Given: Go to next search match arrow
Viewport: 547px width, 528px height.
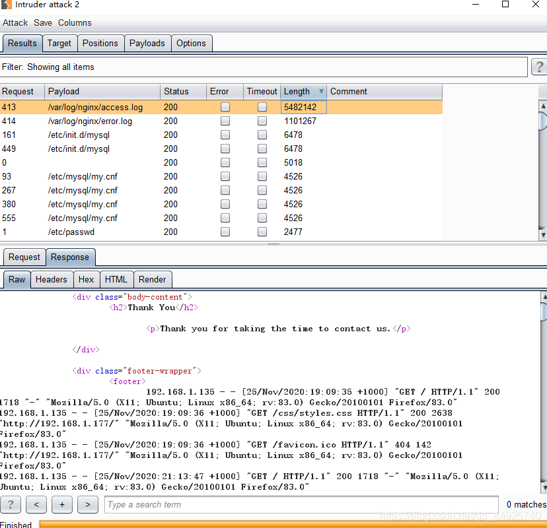Looking at the screenshot, I should (88, 504).
